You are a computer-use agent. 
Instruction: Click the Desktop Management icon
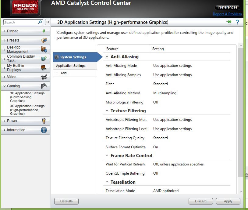coord(44,49)
